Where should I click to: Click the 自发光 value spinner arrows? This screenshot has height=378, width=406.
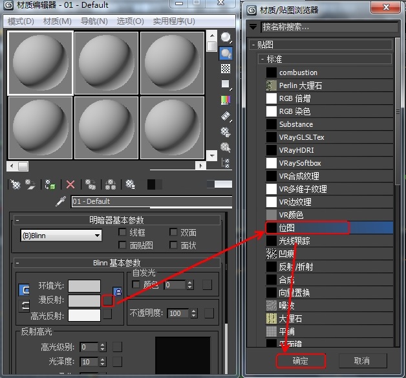click(190, 285)
